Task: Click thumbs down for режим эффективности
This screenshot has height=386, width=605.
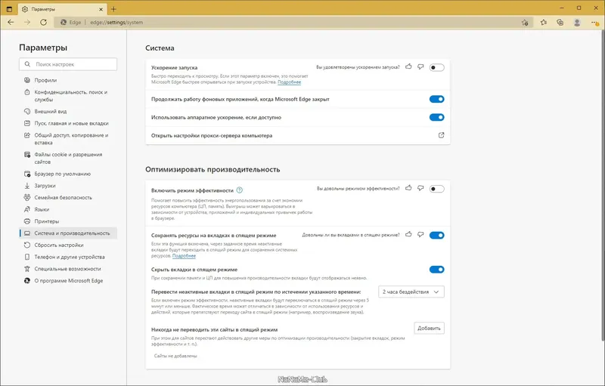Action: (420, 188)
